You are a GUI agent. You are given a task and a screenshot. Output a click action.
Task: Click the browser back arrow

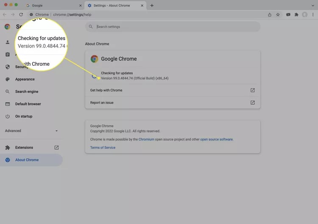5,14
